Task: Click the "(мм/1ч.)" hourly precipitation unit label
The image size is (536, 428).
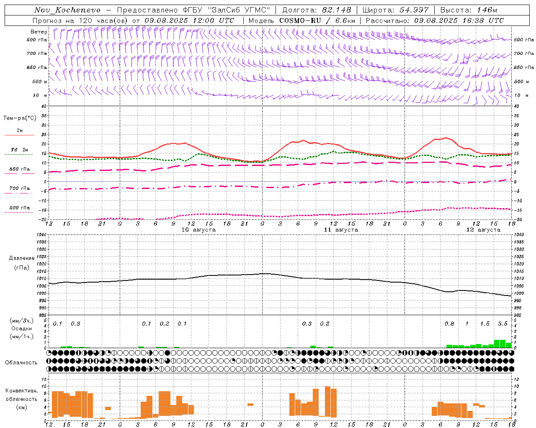Action: [21, 336]
